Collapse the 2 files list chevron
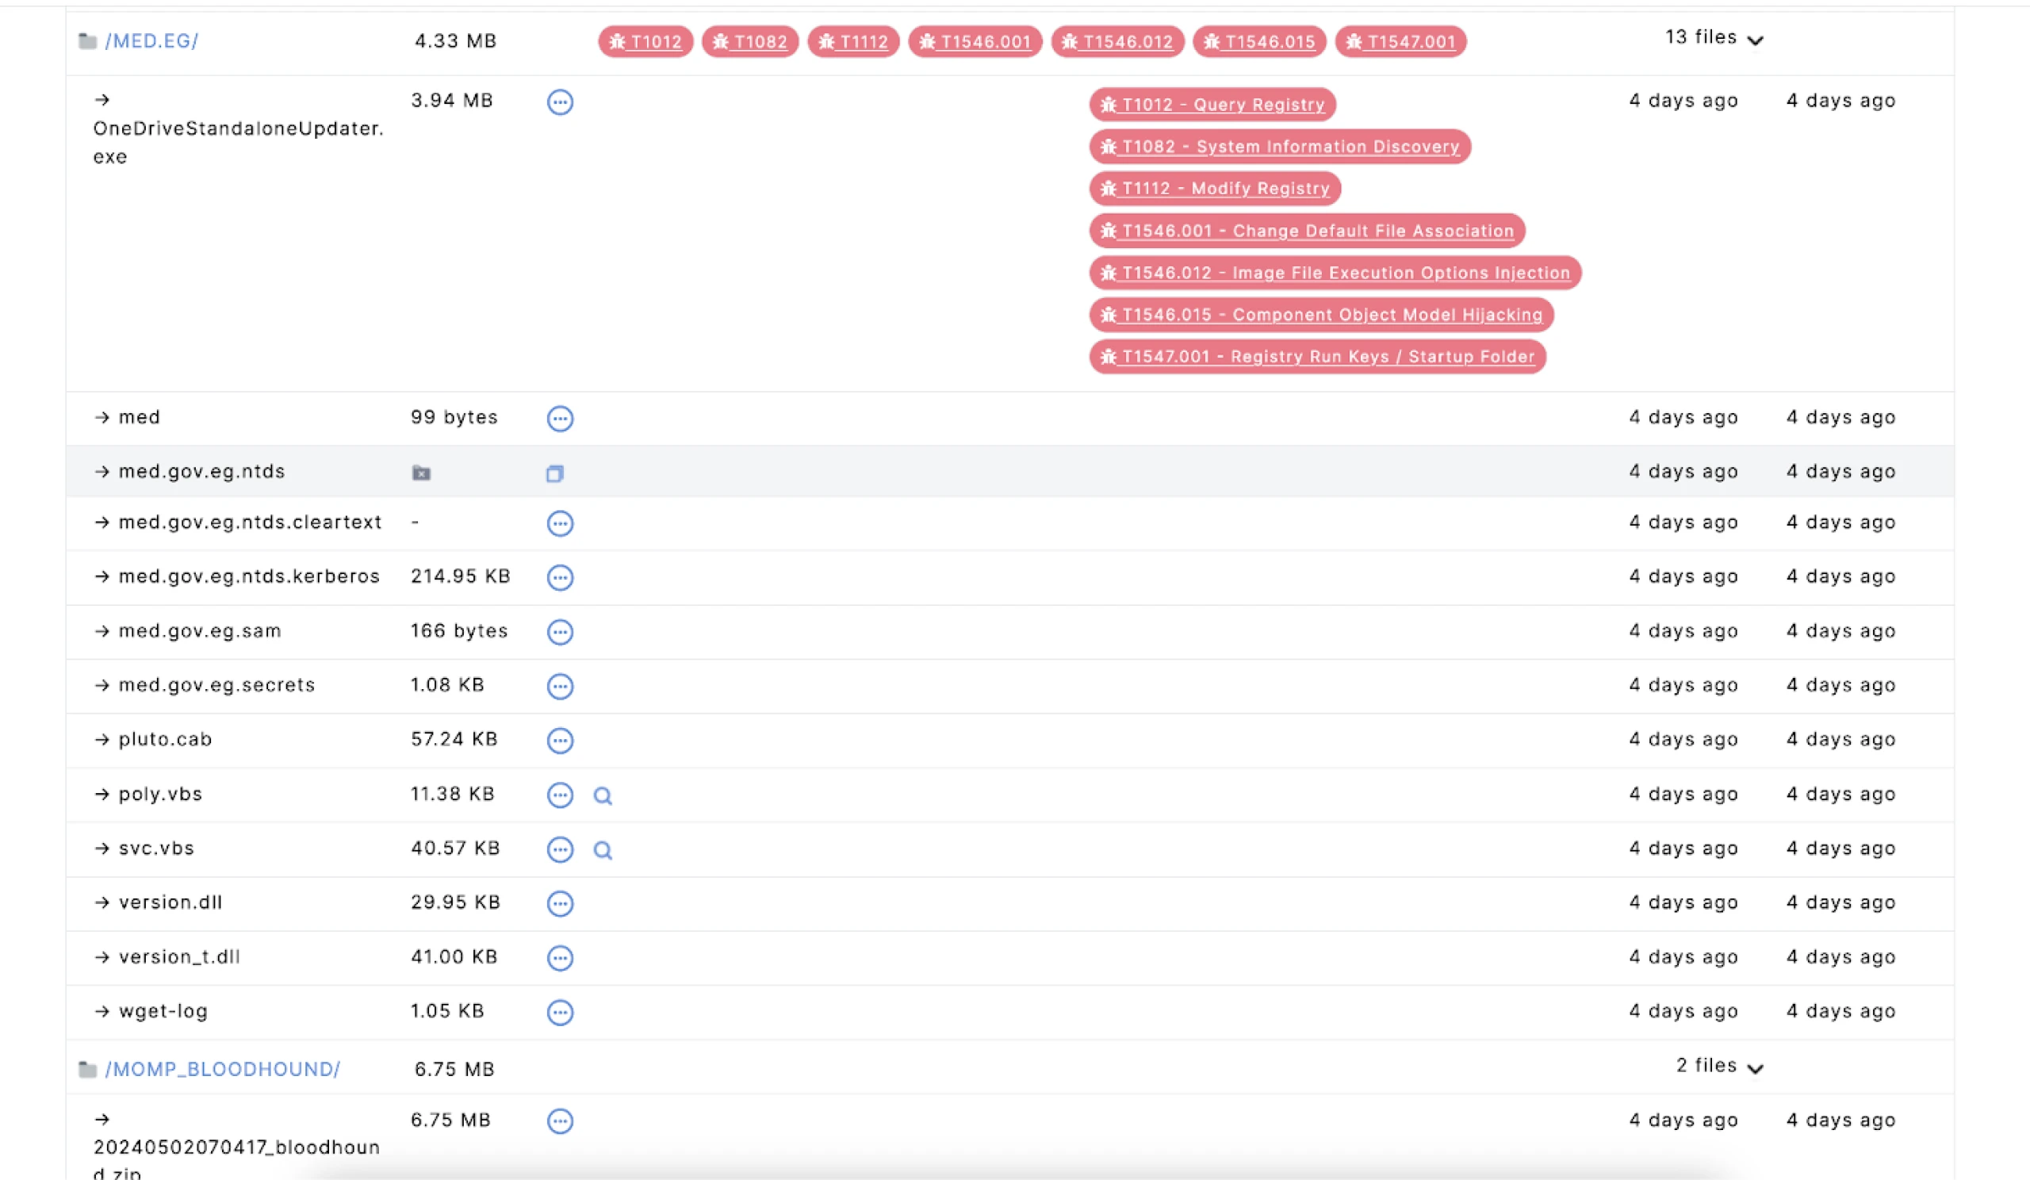The width and height of the screenshot is (2030, 1180). (1756, 1069)
